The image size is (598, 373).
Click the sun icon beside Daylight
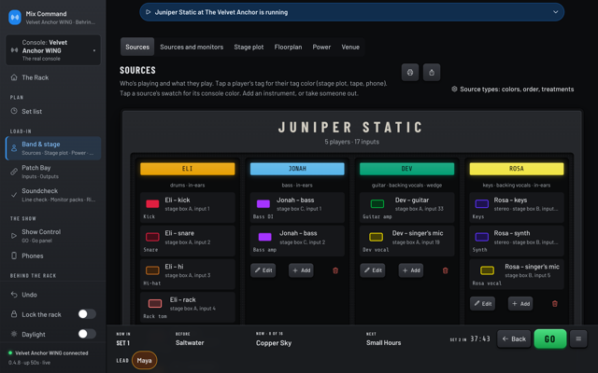click(x=14, y=334)
